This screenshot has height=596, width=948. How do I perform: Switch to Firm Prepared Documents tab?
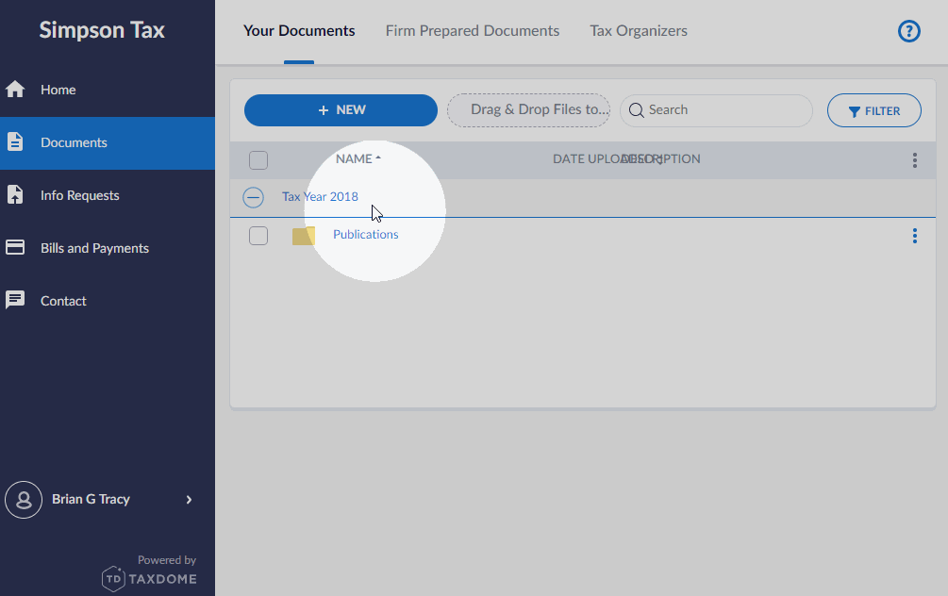pos(473,31)
